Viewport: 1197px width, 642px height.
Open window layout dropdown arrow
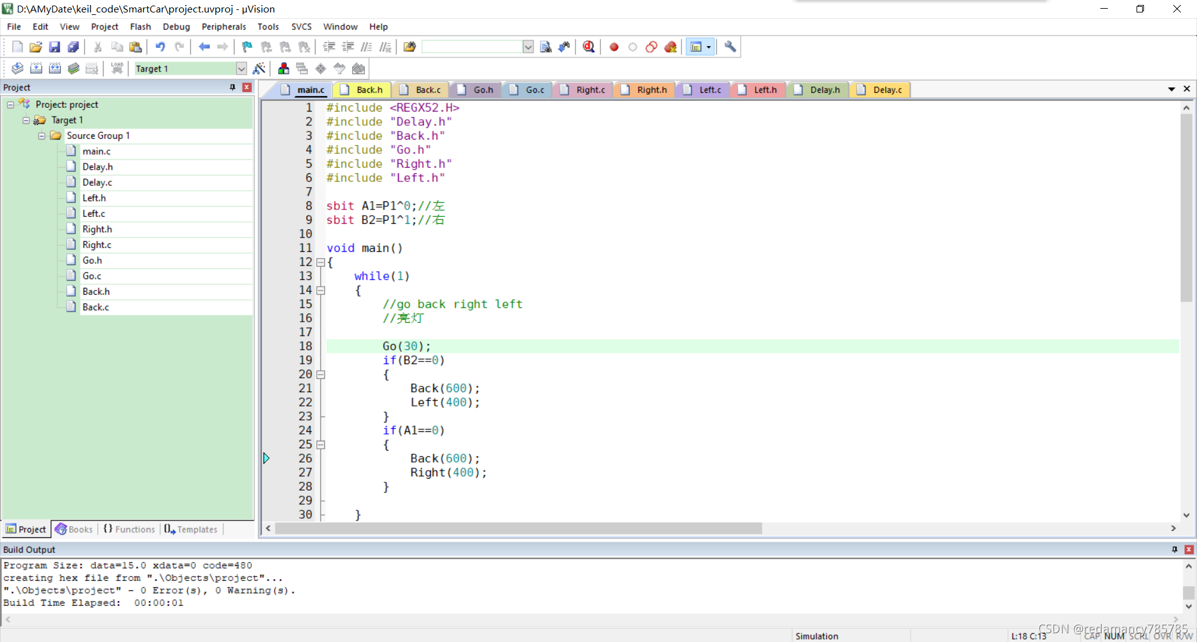pyautogui.click(x=709, y=47)
